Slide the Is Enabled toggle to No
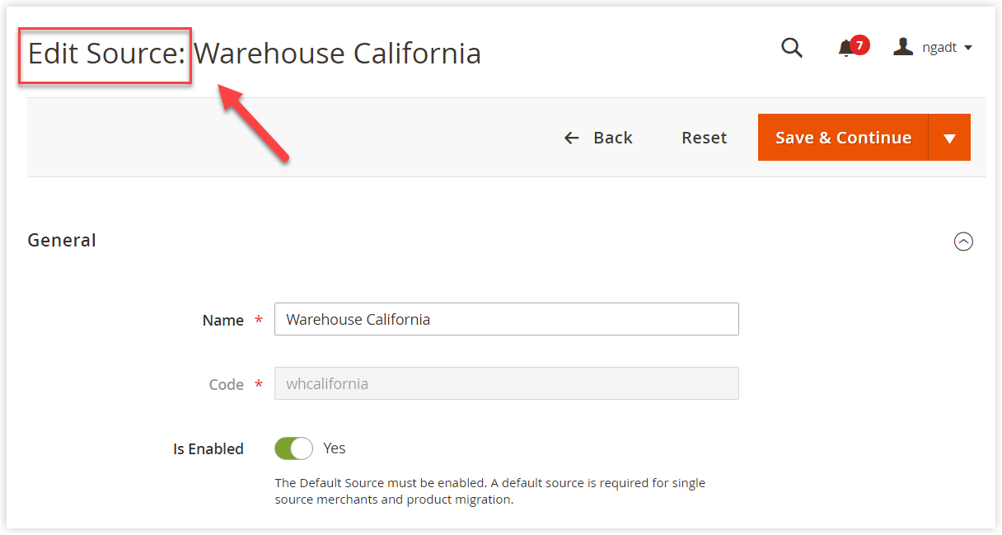The width and height of the screenshot is (1002, 535). coord(293,448)
